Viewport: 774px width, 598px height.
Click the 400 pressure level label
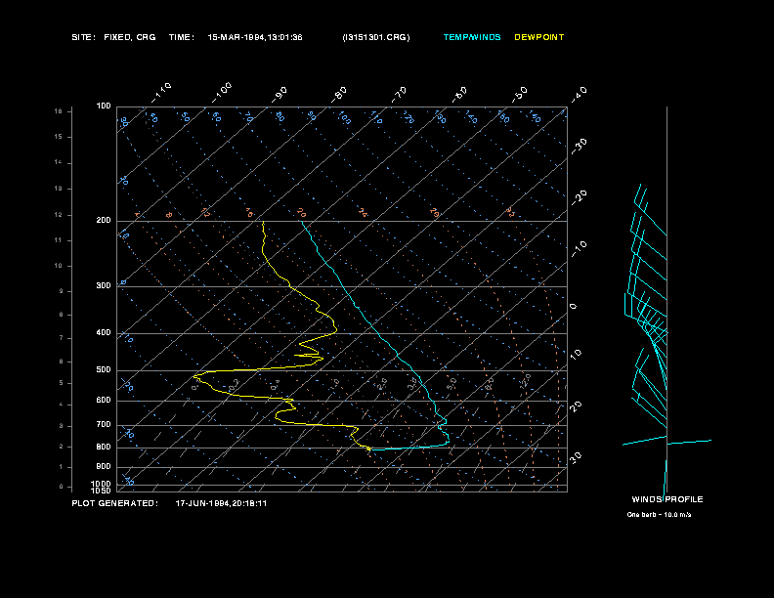coord(104,332)
